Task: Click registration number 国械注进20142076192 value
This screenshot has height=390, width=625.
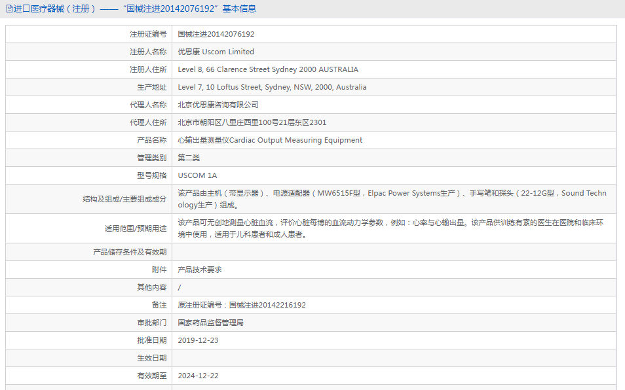Action: click(x=216, y=34)
